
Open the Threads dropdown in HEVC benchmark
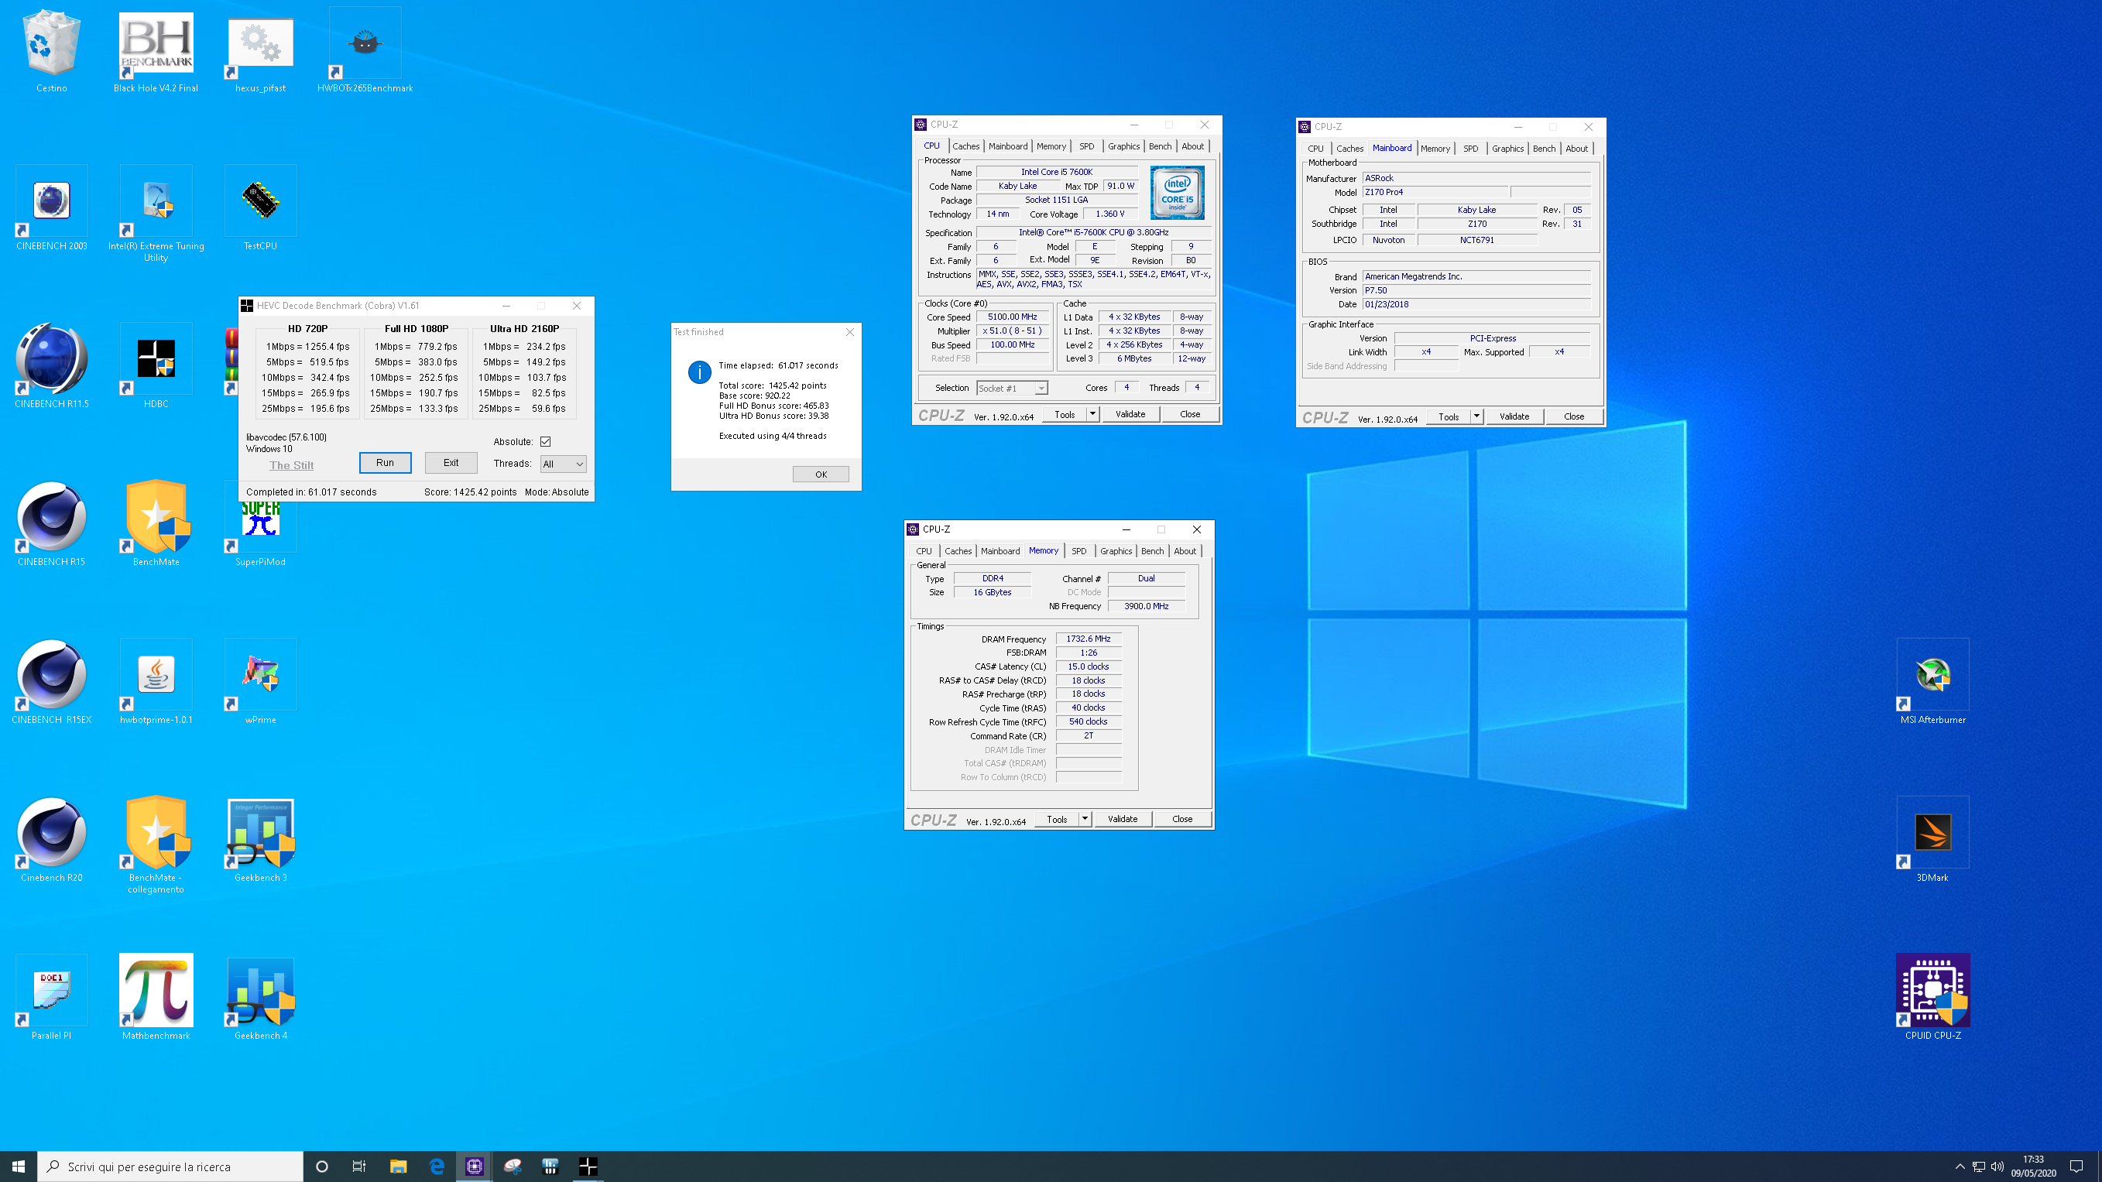pos(563,464)
